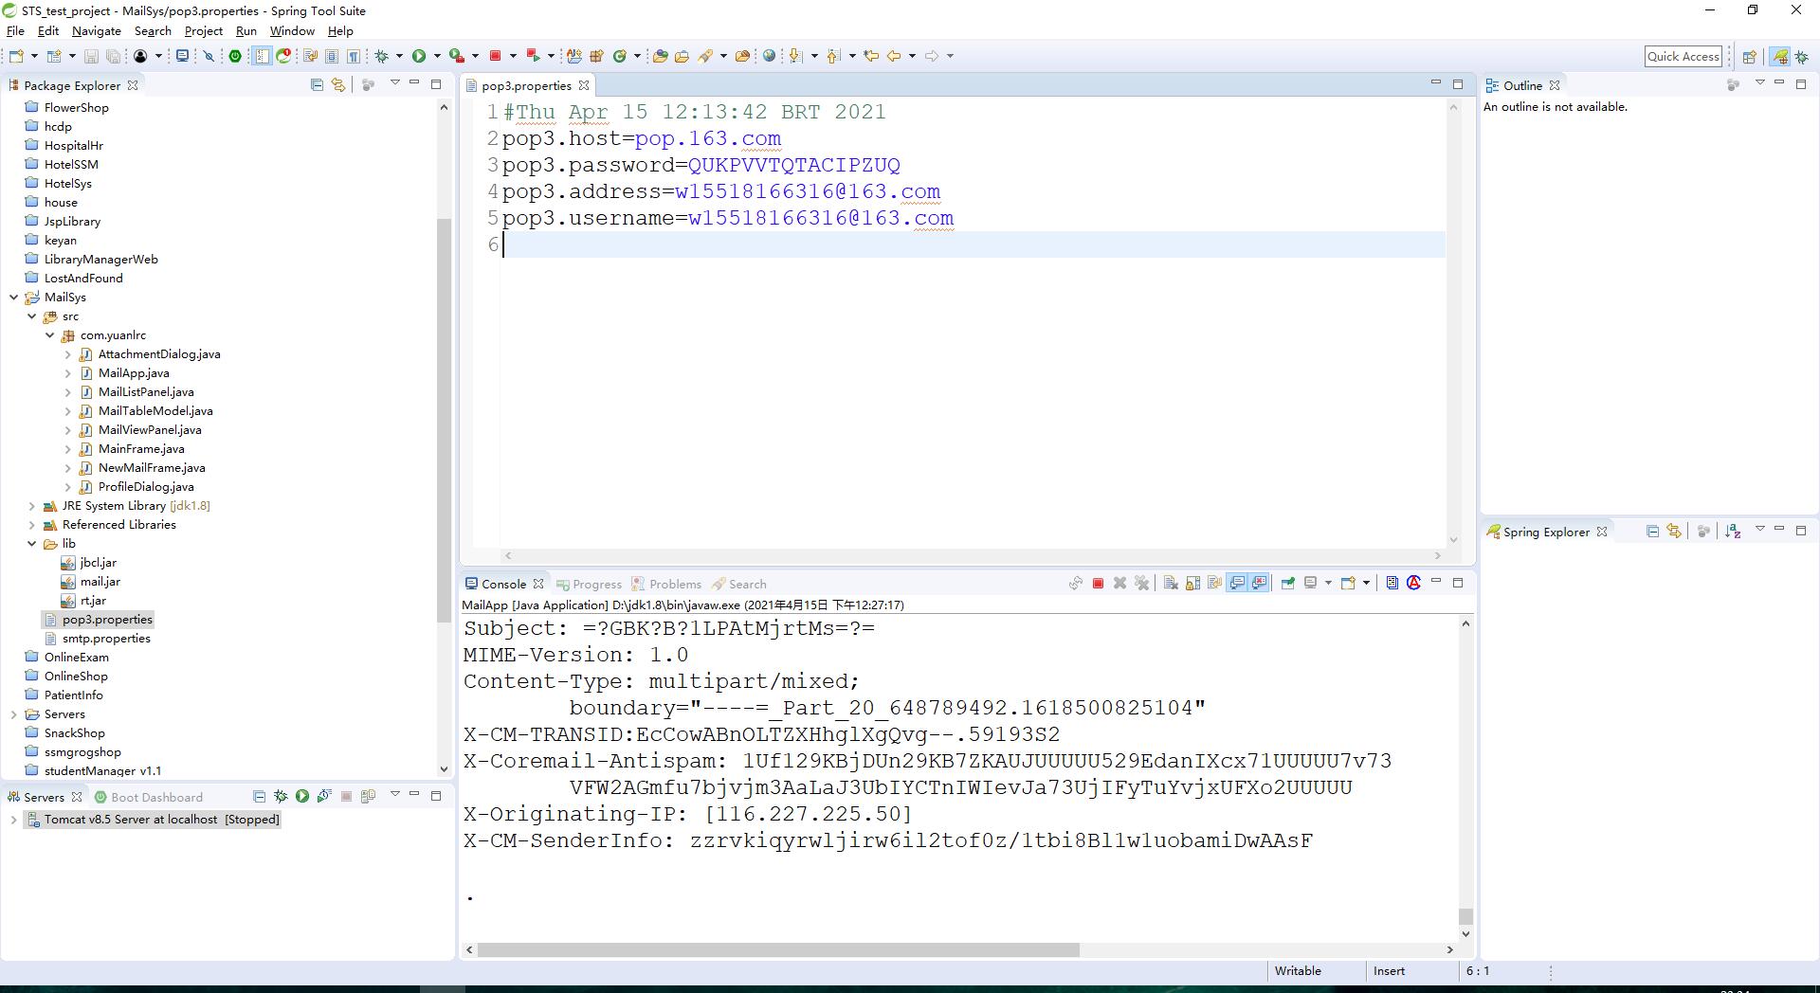Click the green Run button in main toolbar
This screenshot has width=1820, height=993.
(418, 56)
